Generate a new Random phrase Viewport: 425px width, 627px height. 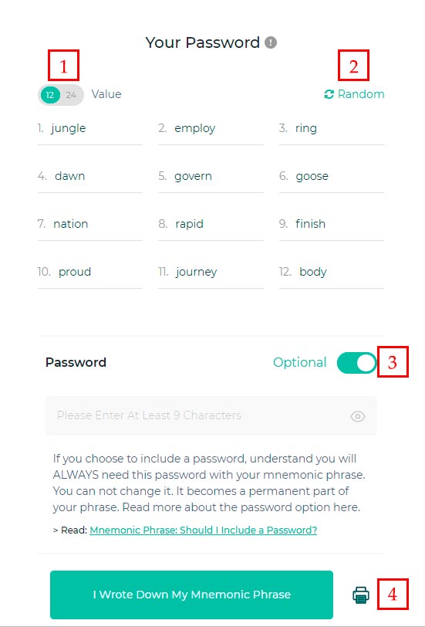coord(354,94)
